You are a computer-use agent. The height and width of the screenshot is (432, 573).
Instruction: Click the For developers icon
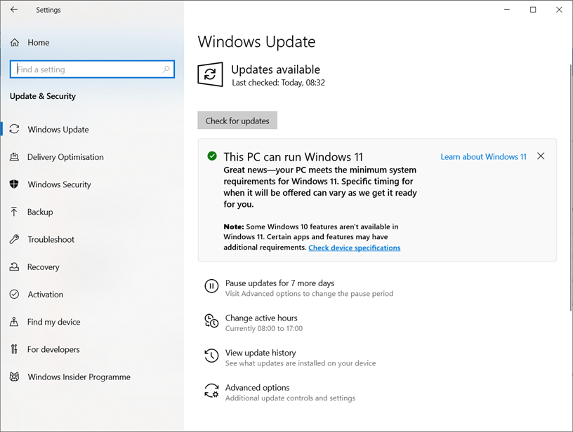point(14,349)
